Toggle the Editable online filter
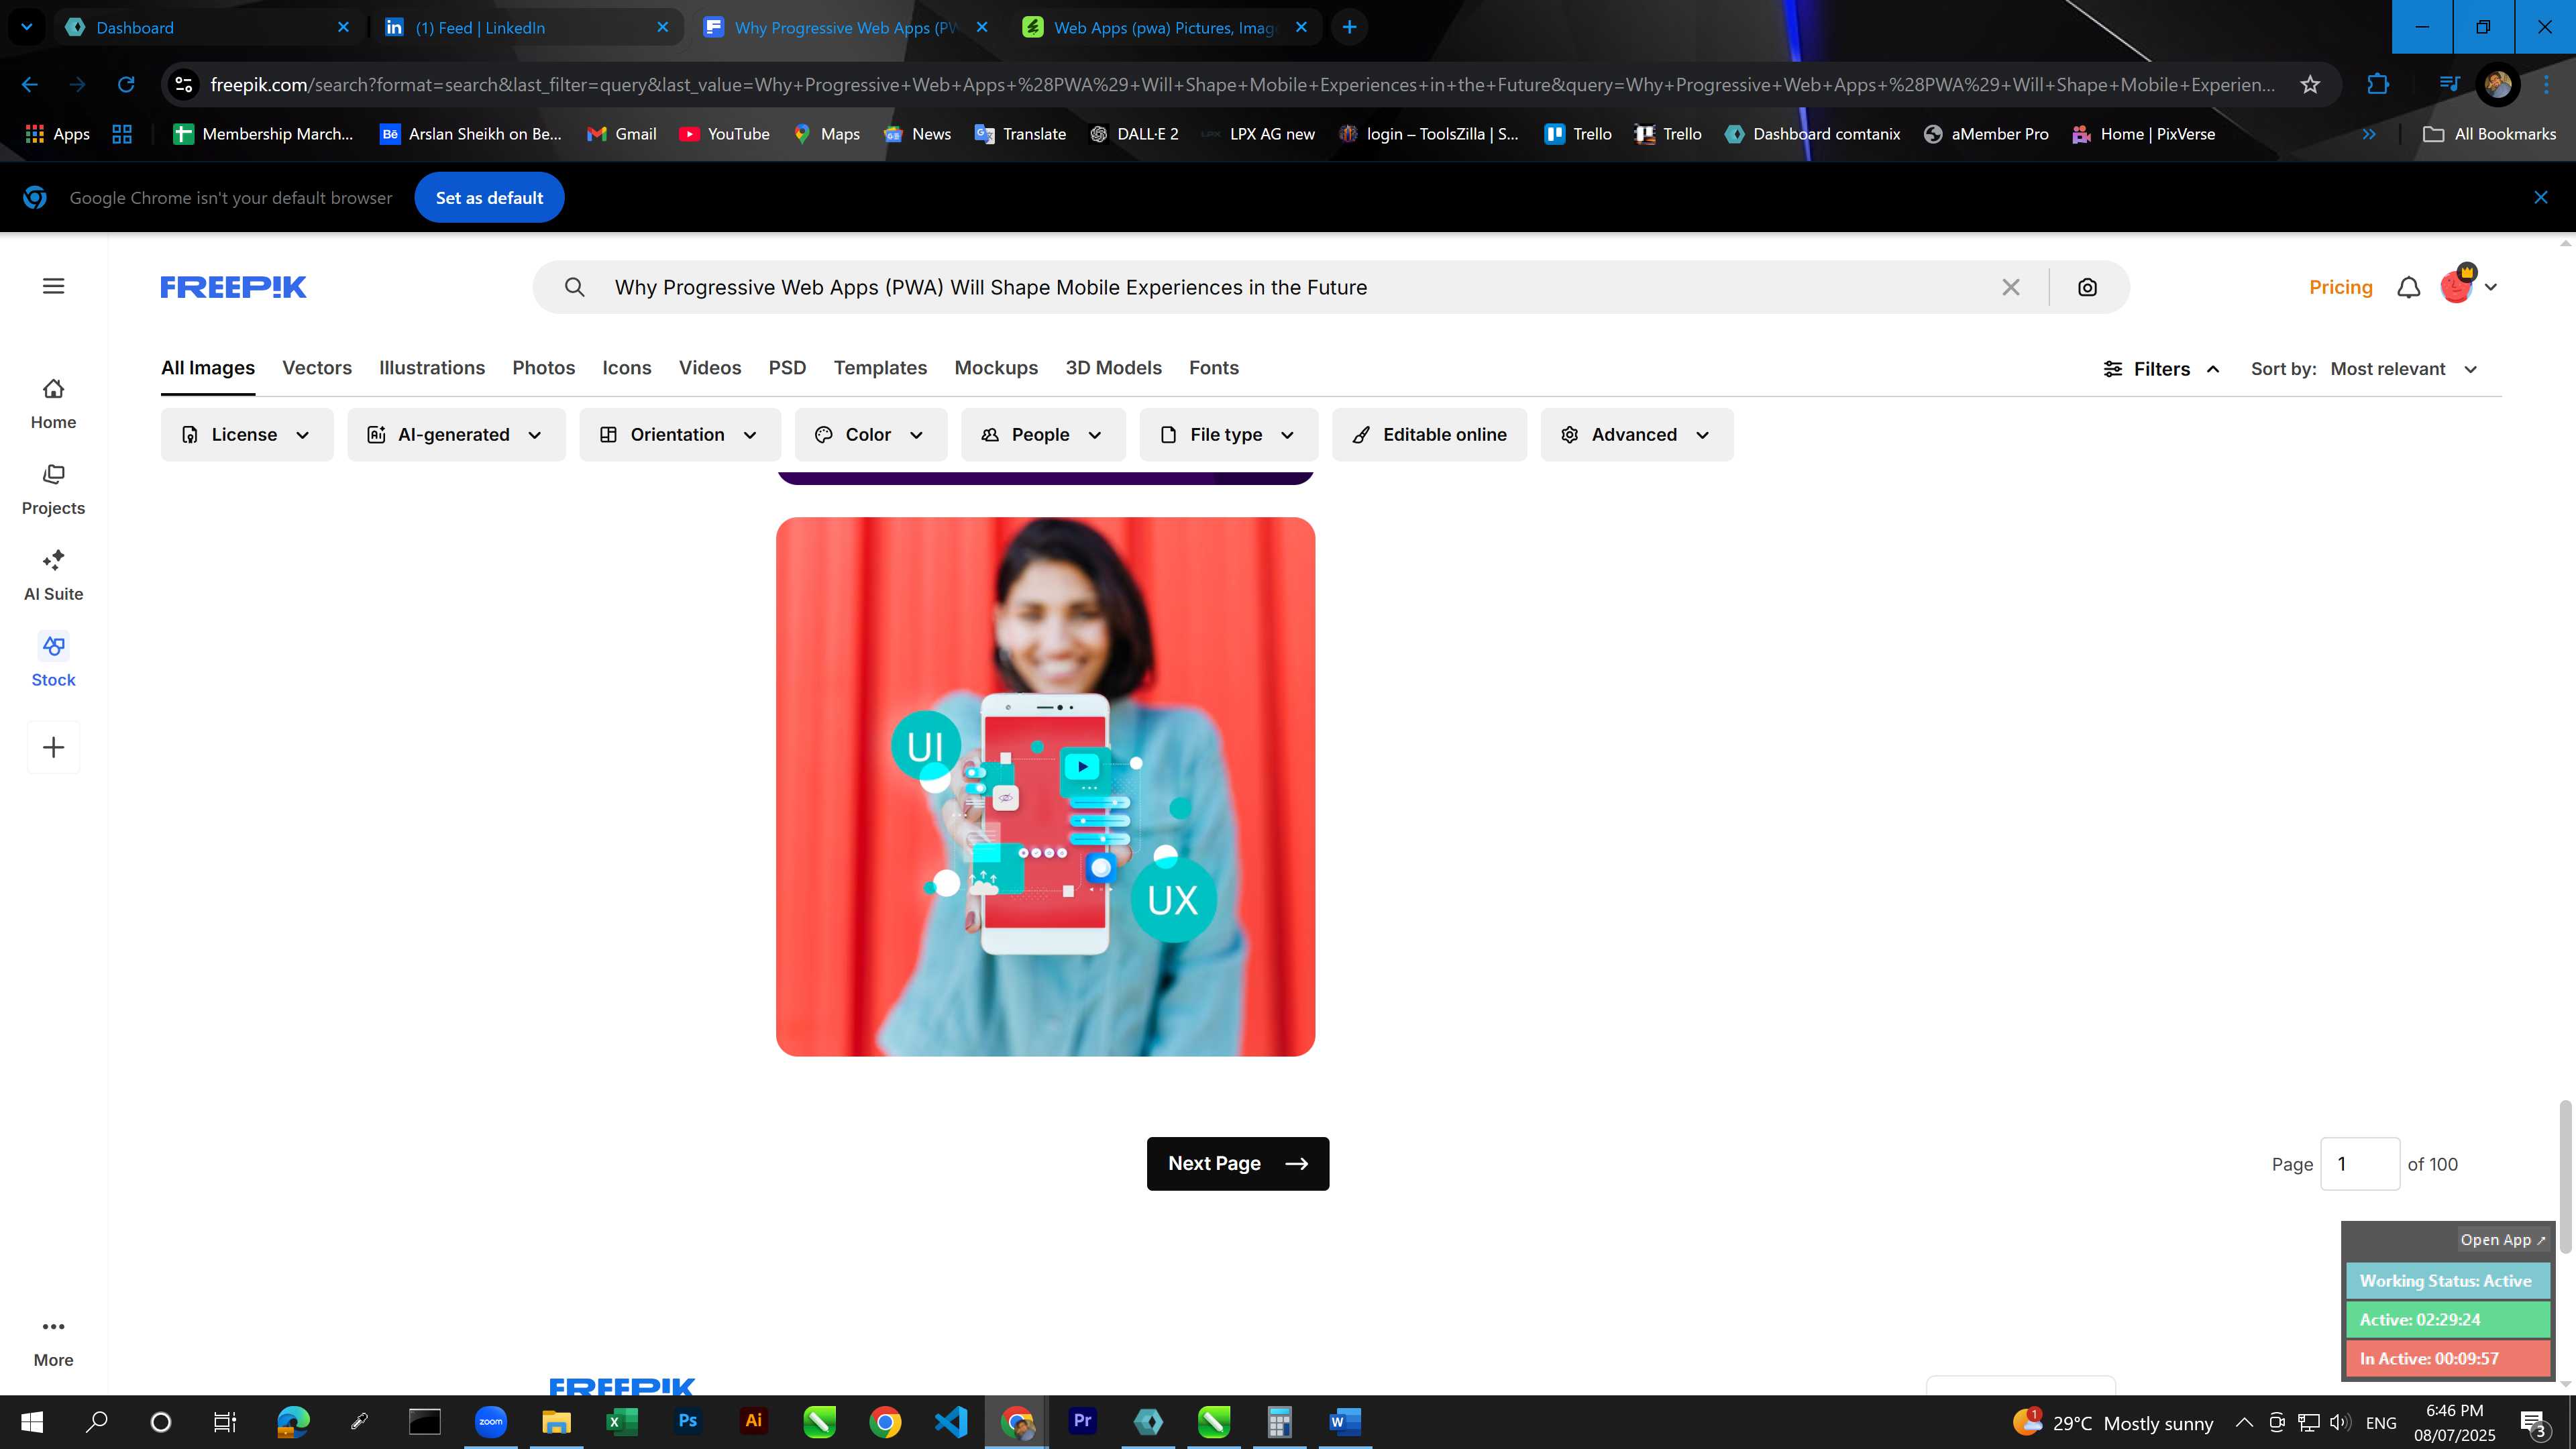 click(x=1430, y=435)
